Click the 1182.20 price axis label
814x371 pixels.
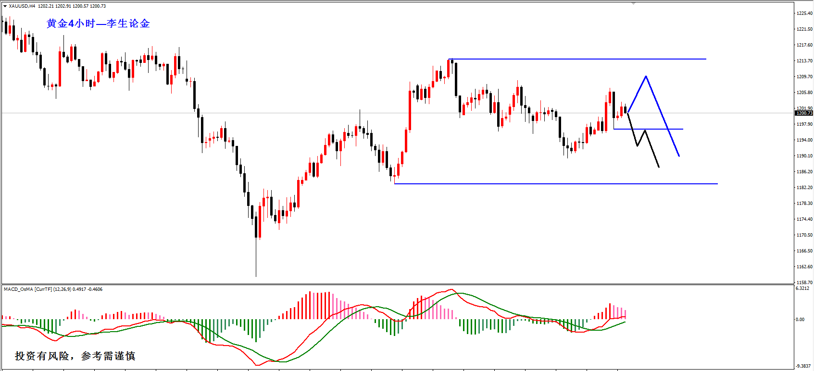804,188
